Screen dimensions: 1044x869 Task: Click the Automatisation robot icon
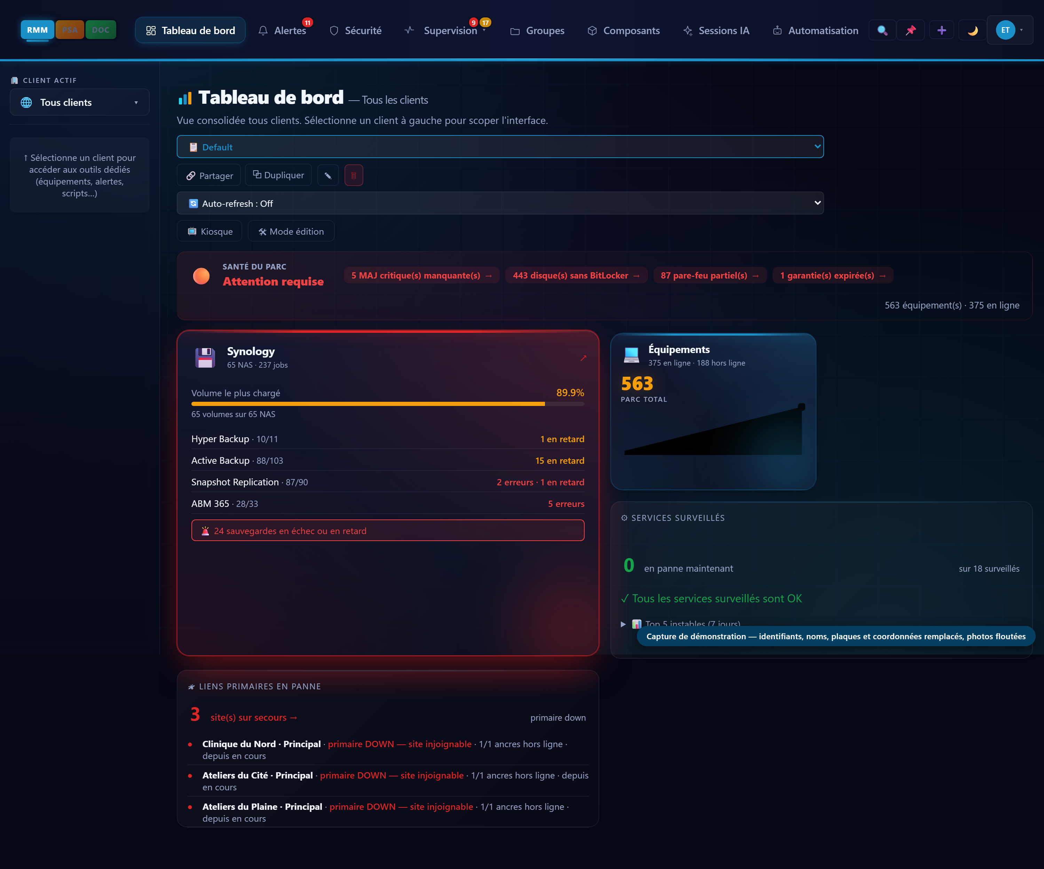777,31
